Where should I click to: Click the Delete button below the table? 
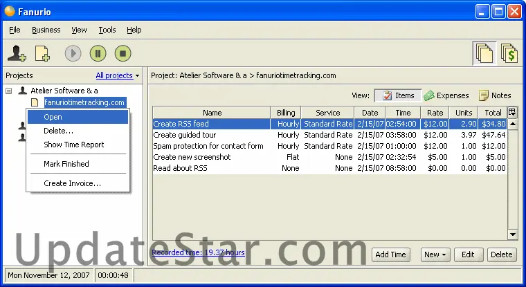click(502, 254)
